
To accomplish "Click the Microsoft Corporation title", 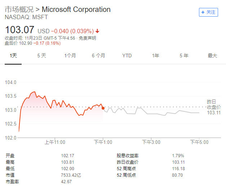I will click(x=76, y=9).
